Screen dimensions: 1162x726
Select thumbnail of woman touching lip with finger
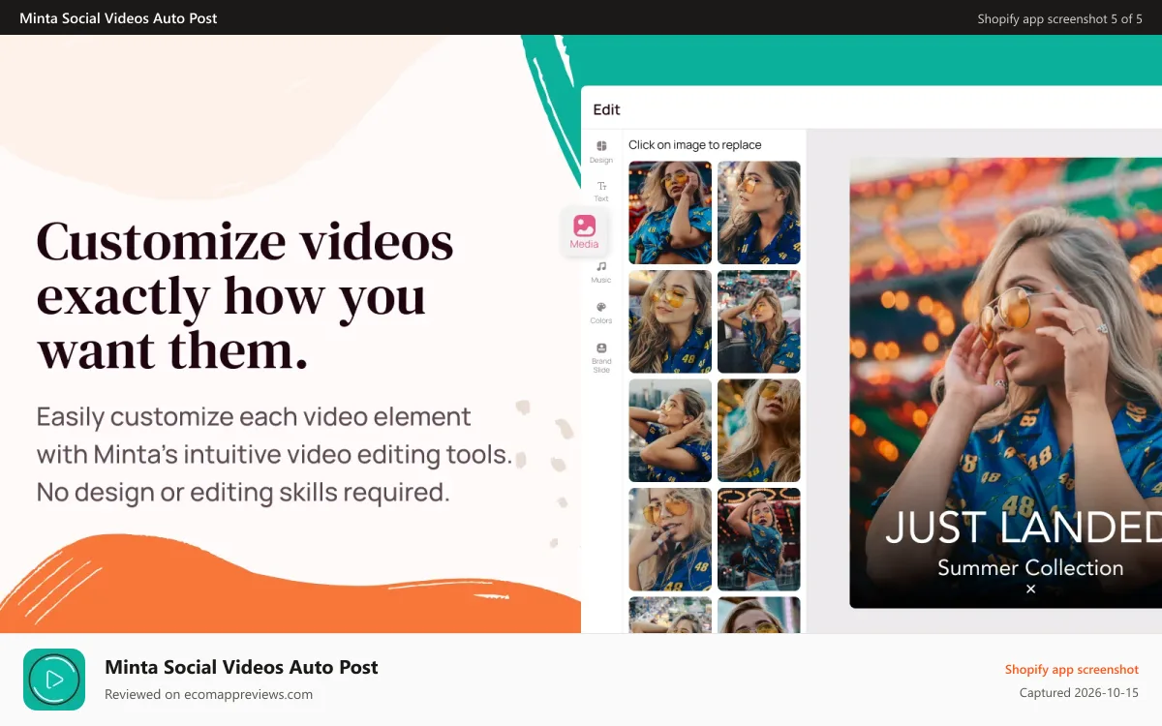point(670,539)
